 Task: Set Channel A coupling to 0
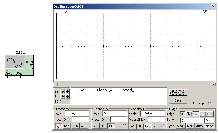(103, 126)
